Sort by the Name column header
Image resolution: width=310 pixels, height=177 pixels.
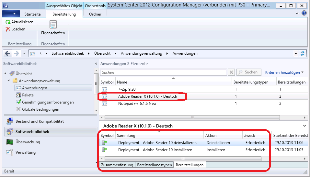(x=174, y=82)
